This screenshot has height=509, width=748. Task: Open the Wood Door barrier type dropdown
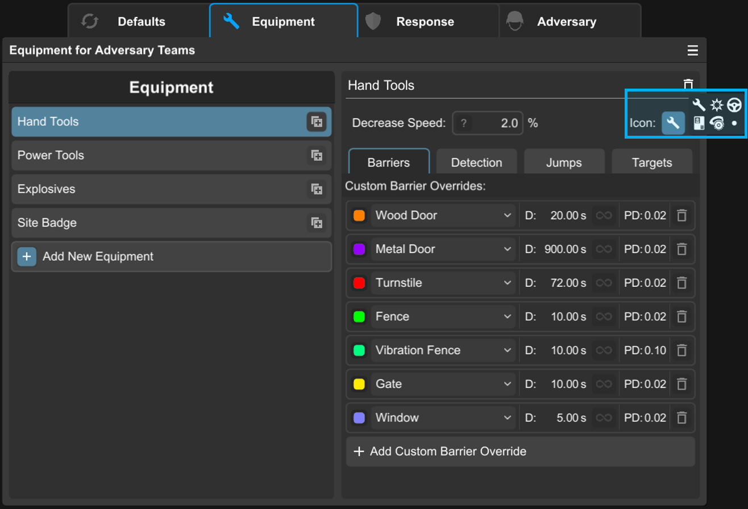tap(443, 215)
